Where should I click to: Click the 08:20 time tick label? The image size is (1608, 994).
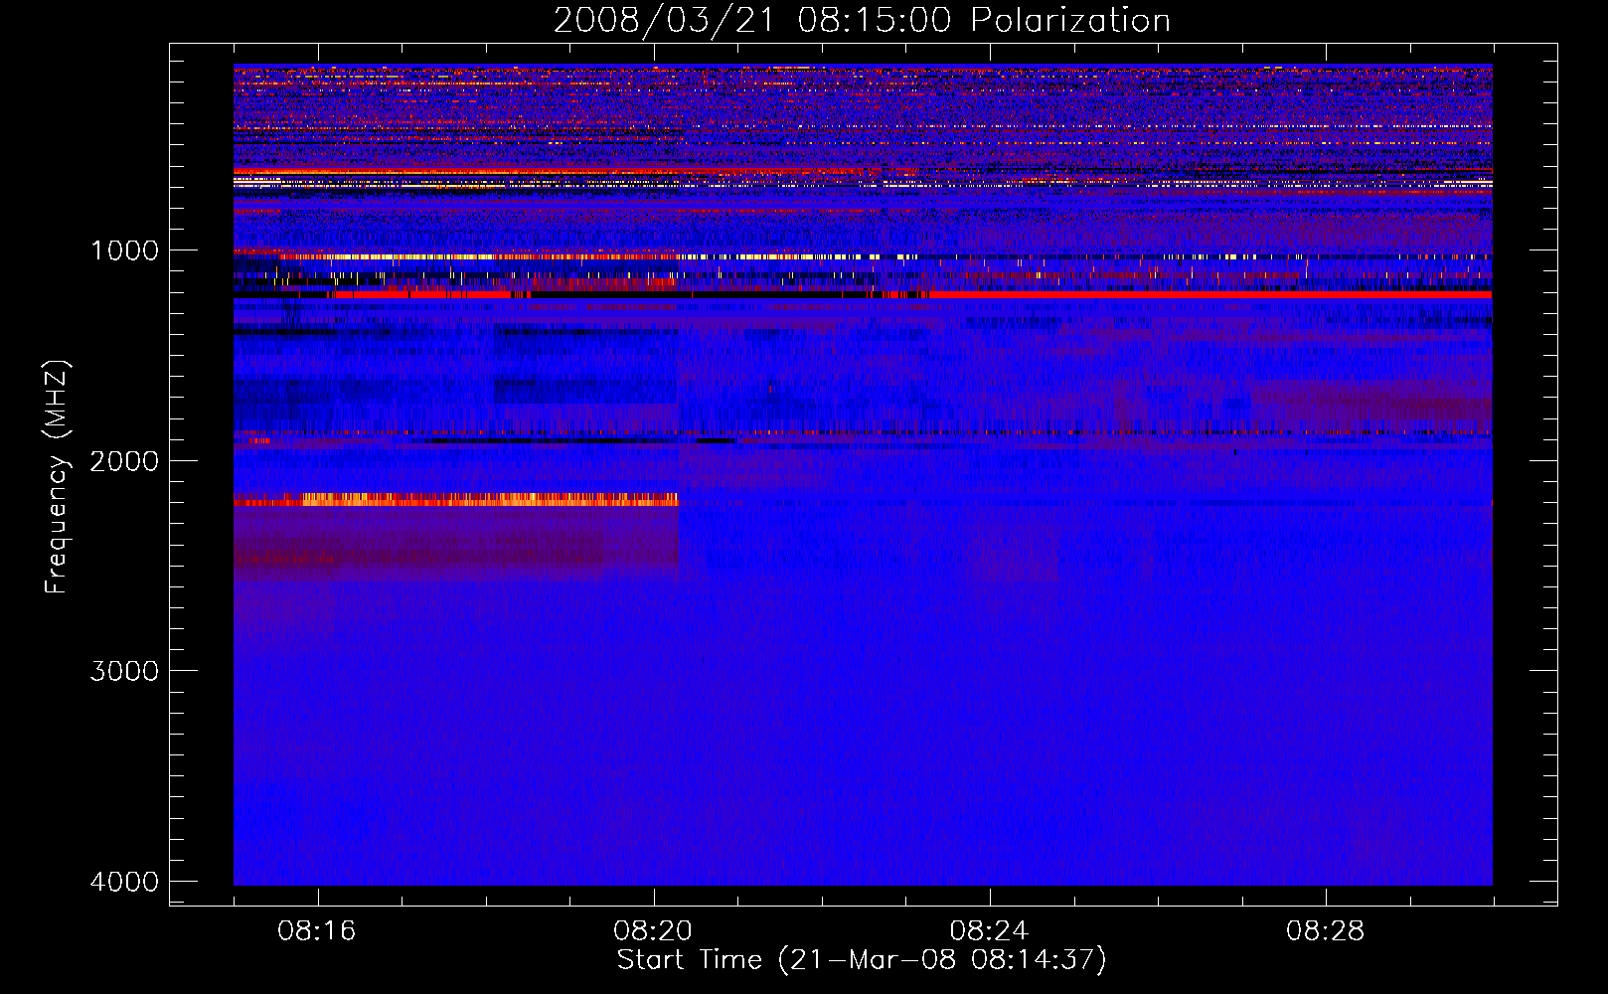pyautogui.click(x=653, y=931)
